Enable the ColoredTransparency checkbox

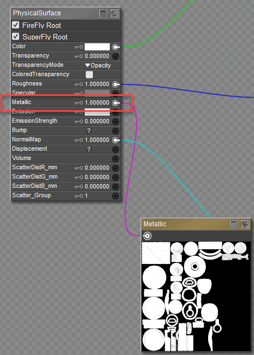(89, 75)
